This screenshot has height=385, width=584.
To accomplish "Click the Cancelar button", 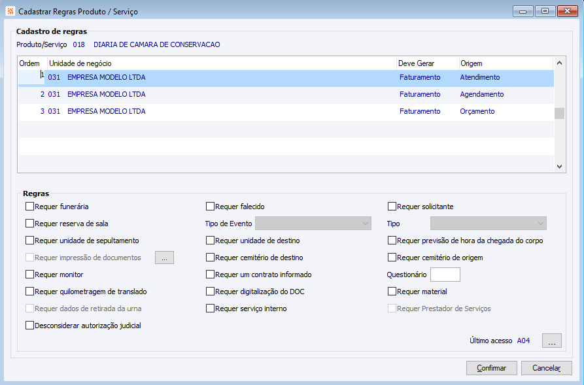I will pos(546,368).
